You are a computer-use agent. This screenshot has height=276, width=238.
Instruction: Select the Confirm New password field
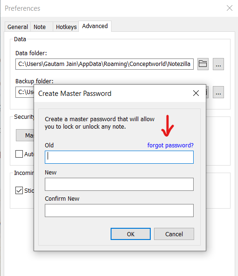tap(119, 211)
